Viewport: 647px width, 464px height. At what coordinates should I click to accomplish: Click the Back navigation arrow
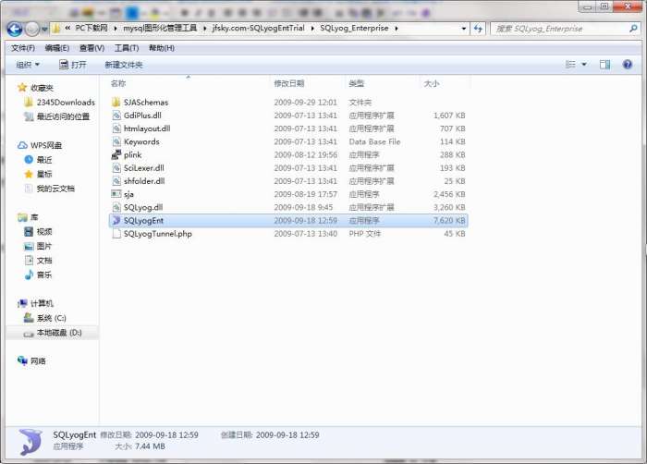pos(15,29)
